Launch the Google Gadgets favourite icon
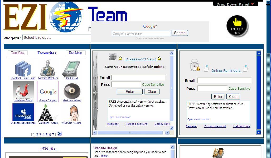This screenshot has height=158, width=271. click(48, 92)
